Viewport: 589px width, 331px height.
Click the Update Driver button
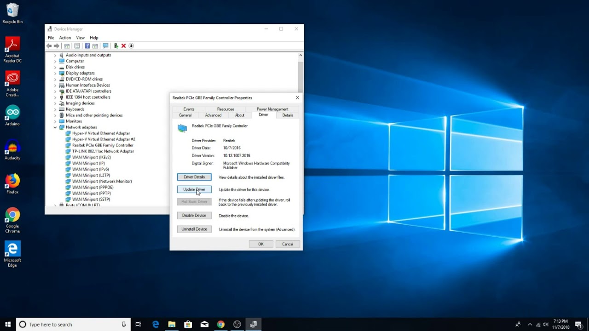[194, 189]
